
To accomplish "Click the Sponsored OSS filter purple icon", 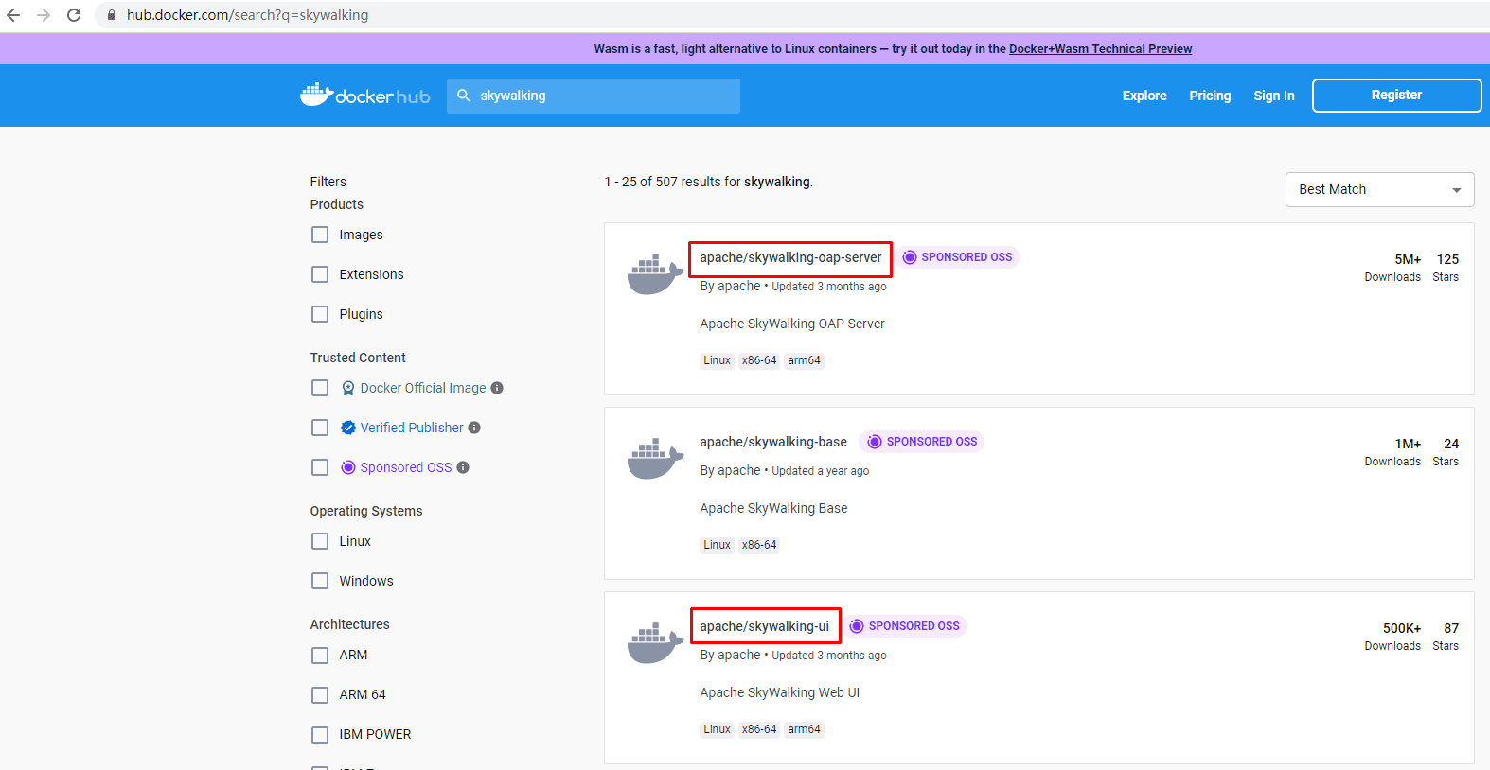I will point(348,467).
